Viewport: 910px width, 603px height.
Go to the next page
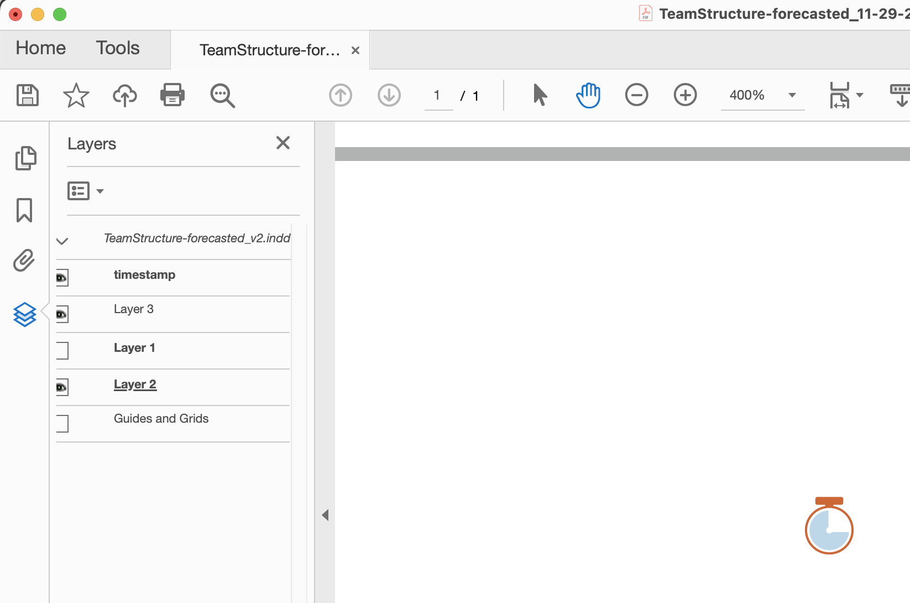pos(389,95)
